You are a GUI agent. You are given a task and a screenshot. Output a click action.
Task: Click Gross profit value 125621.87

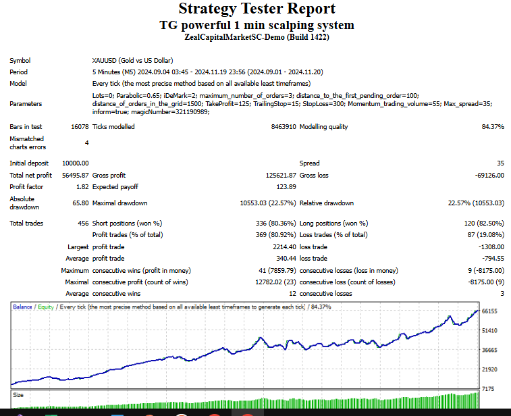[x=281, y=176]
